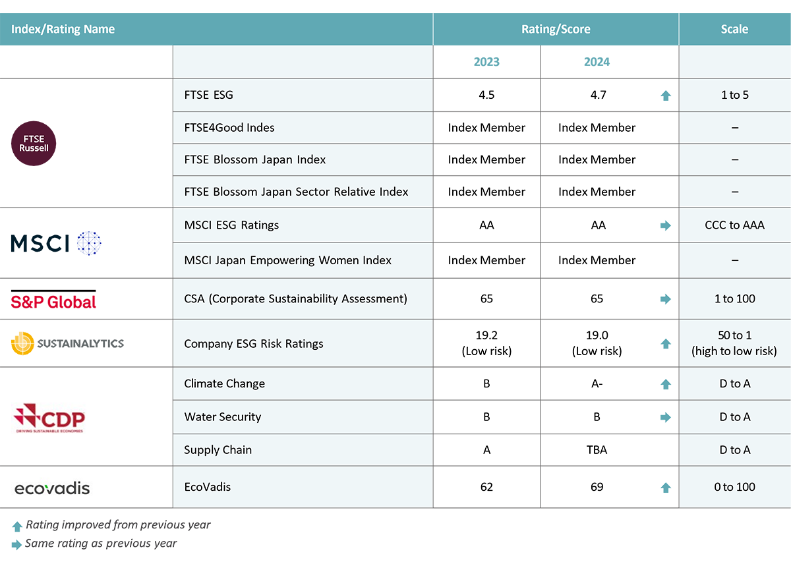This screenshot has height=564, width=791.
Task: Click the 'Water Security' row label
Action: pos(223,416)
